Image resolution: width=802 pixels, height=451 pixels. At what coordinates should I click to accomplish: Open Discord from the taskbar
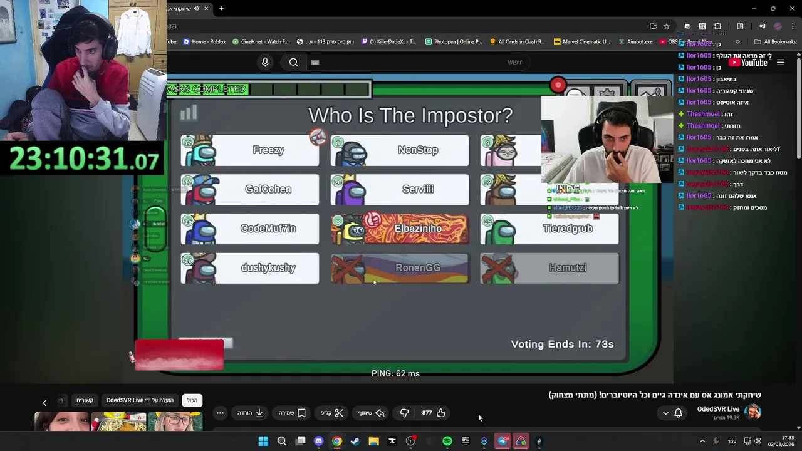[318, 441]
